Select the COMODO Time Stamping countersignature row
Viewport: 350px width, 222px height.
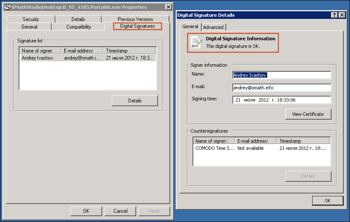(261, 148)
